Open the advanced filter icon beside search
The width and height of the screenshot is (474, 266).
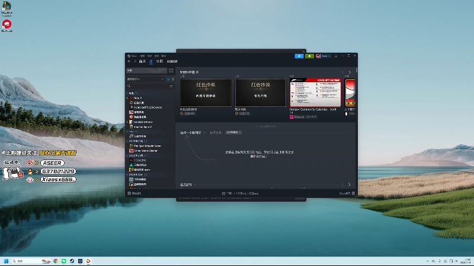171,86
